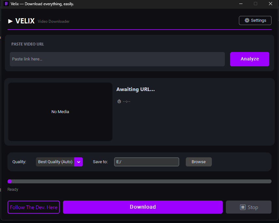Click the stopwatch duration icon
This screenshot has height=223, width=279.
click(x=119, y=101)
